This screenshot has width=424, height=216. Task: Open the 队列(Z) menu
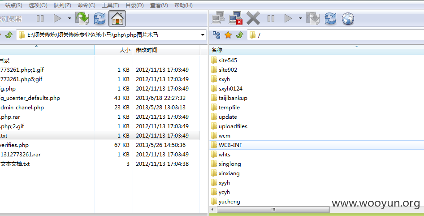(x=62, y=5)
